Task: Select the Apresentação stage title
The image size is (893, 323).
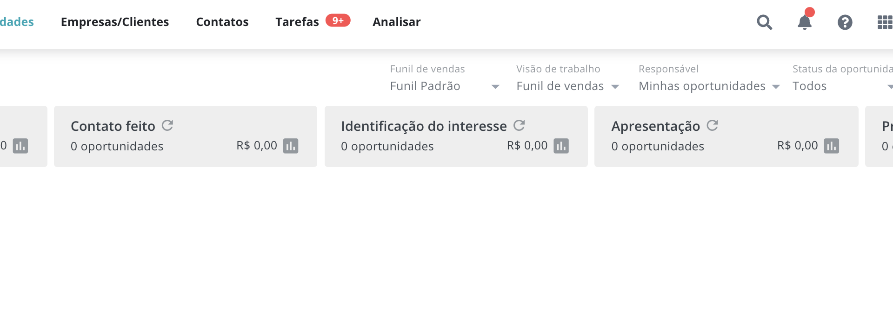Action: pos(656,126)
